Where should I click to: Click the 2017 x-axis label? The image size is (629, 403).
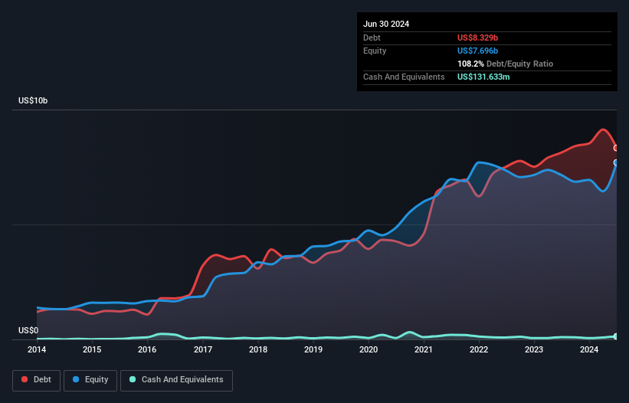pos(203,349)
